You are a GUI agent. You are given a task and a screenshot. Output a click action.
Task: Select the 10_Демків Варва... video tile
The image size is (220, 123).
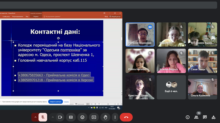[202, 34]
